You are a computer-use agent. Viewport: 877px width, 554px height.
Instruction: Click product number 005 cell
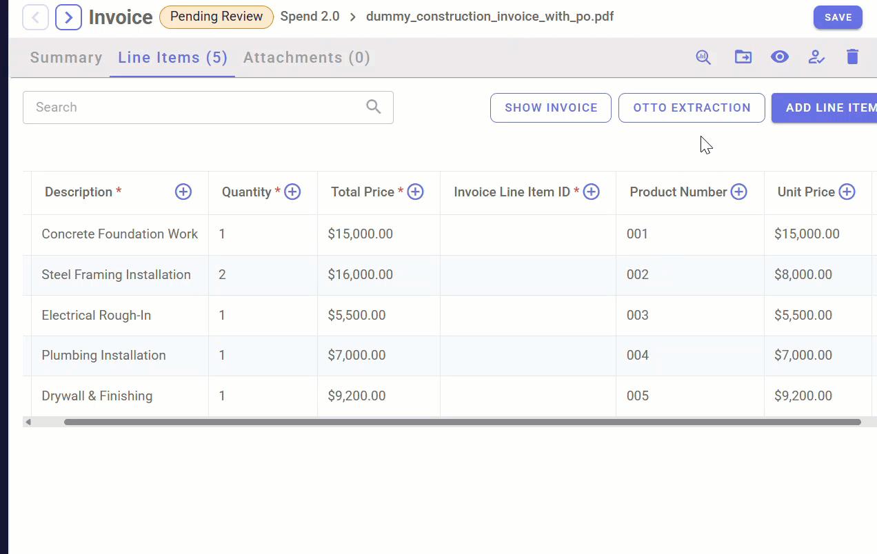(x=690, y=396)
